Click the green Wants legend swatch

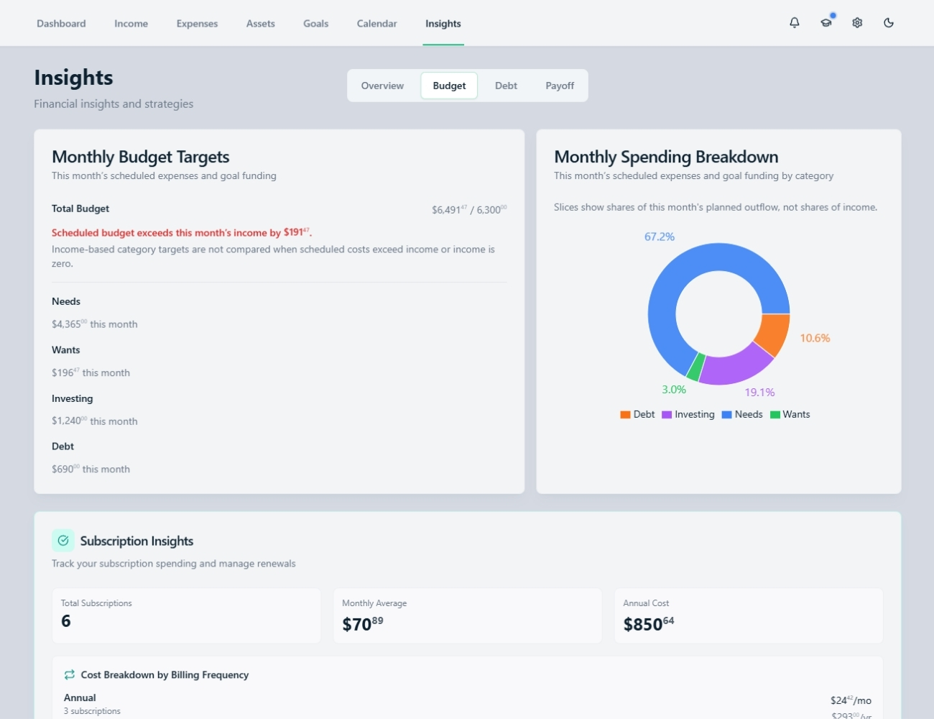coord(775,415)
